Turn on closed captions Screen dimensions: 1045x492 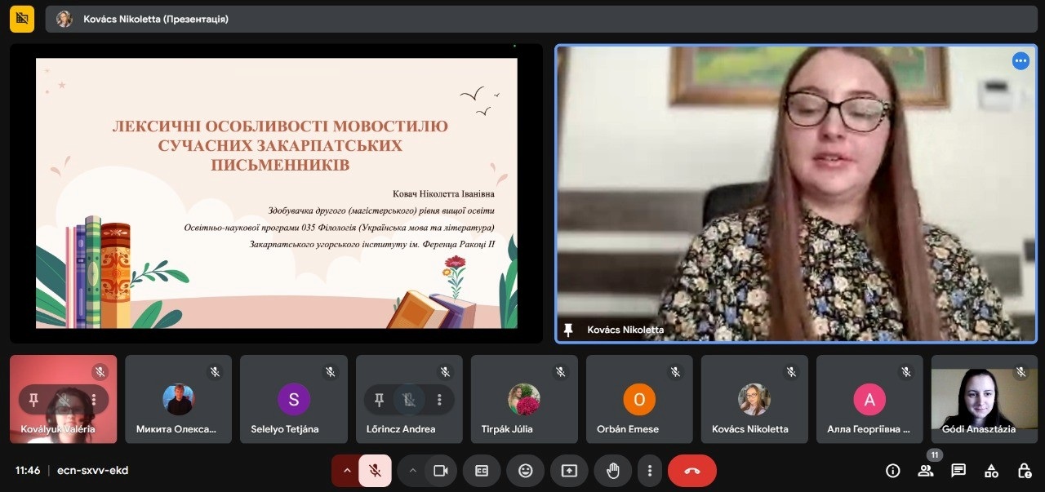[x=482, y=471]
